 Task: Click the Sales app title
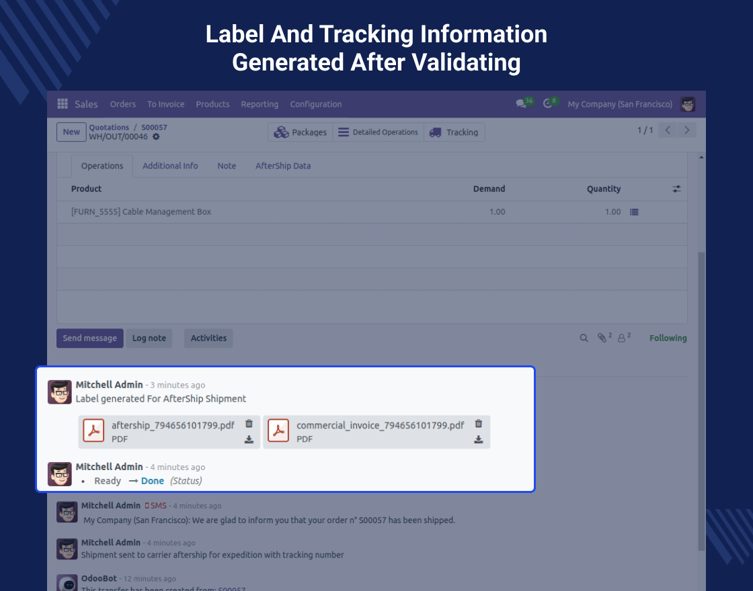tap(87, 104)
